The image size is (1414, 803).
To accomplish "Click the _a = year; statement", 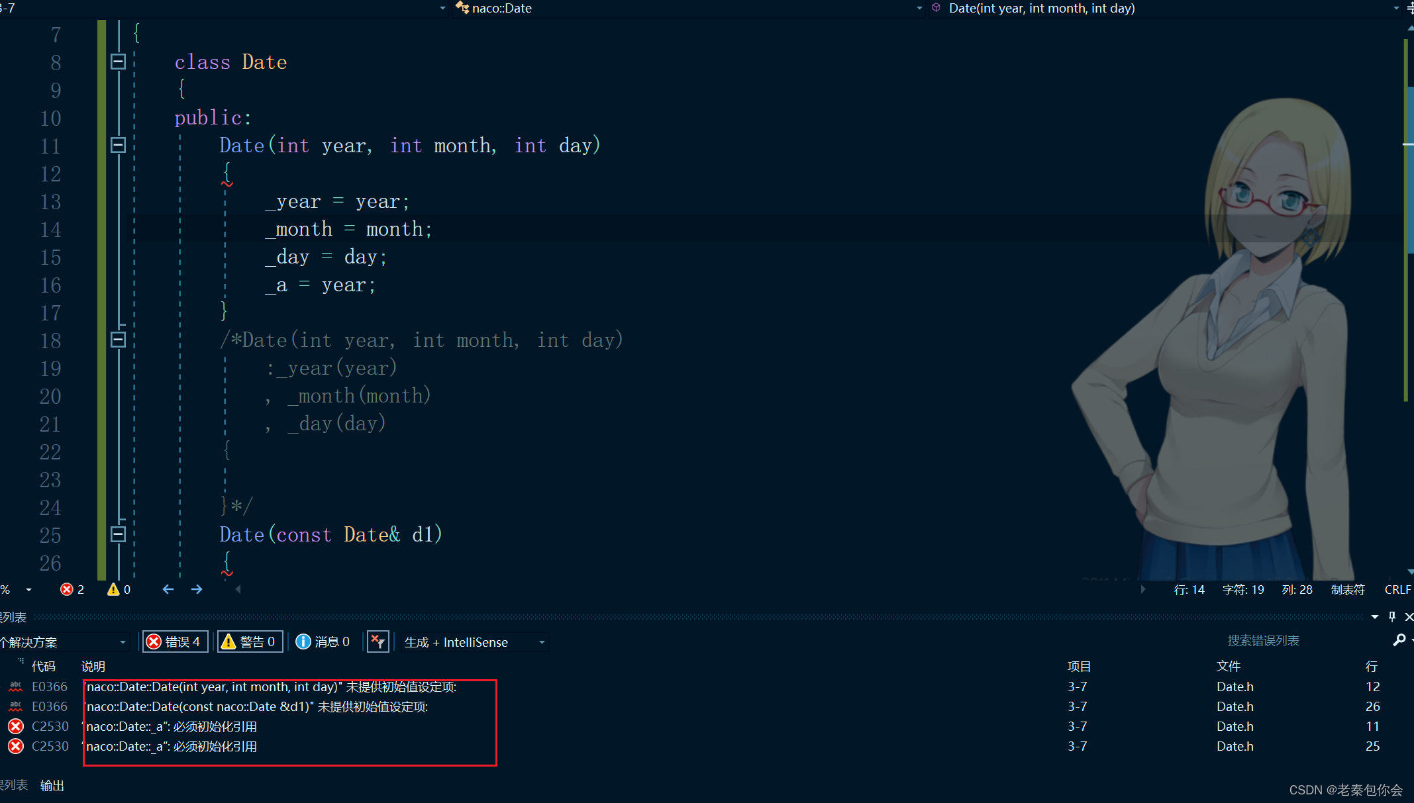I will [321, 285].
